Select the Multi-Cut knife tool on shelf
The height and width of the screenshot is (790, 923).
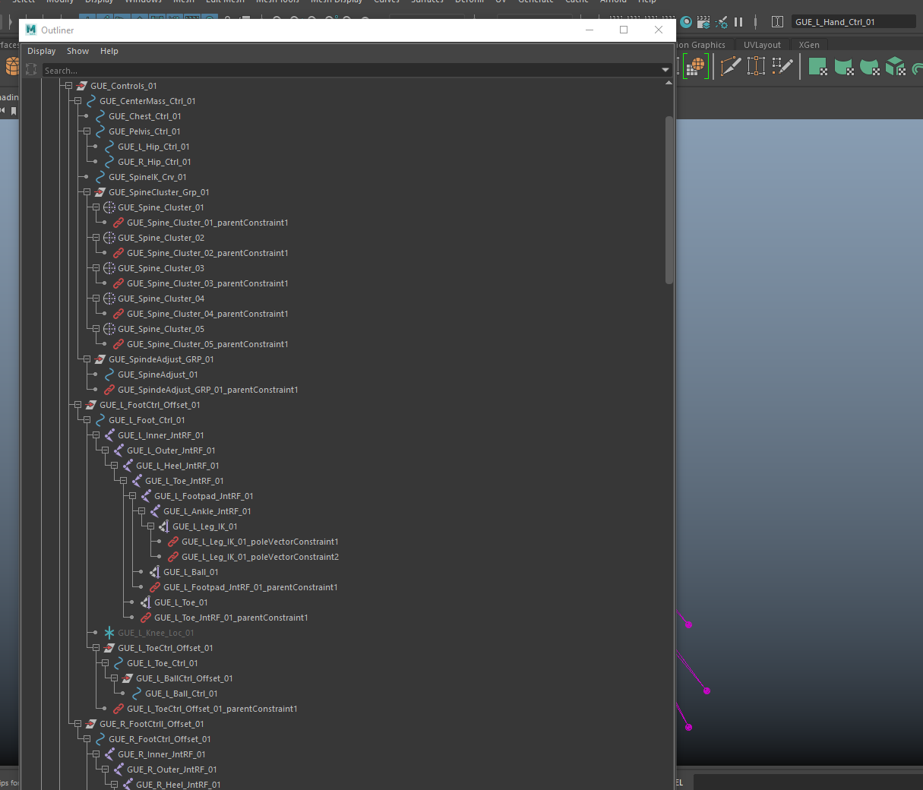click(x=731, y=67)
